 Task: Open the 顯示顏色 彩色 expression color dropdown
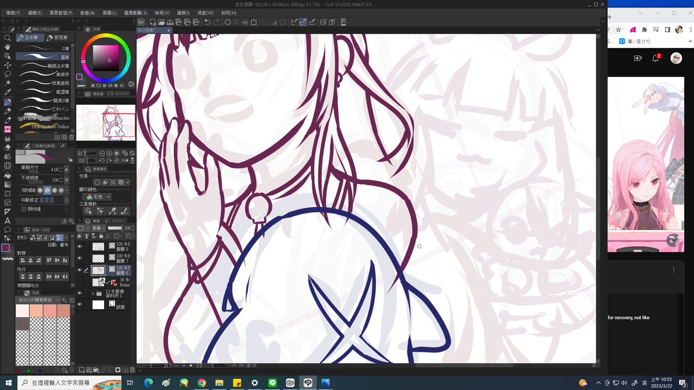pos(95,197)
